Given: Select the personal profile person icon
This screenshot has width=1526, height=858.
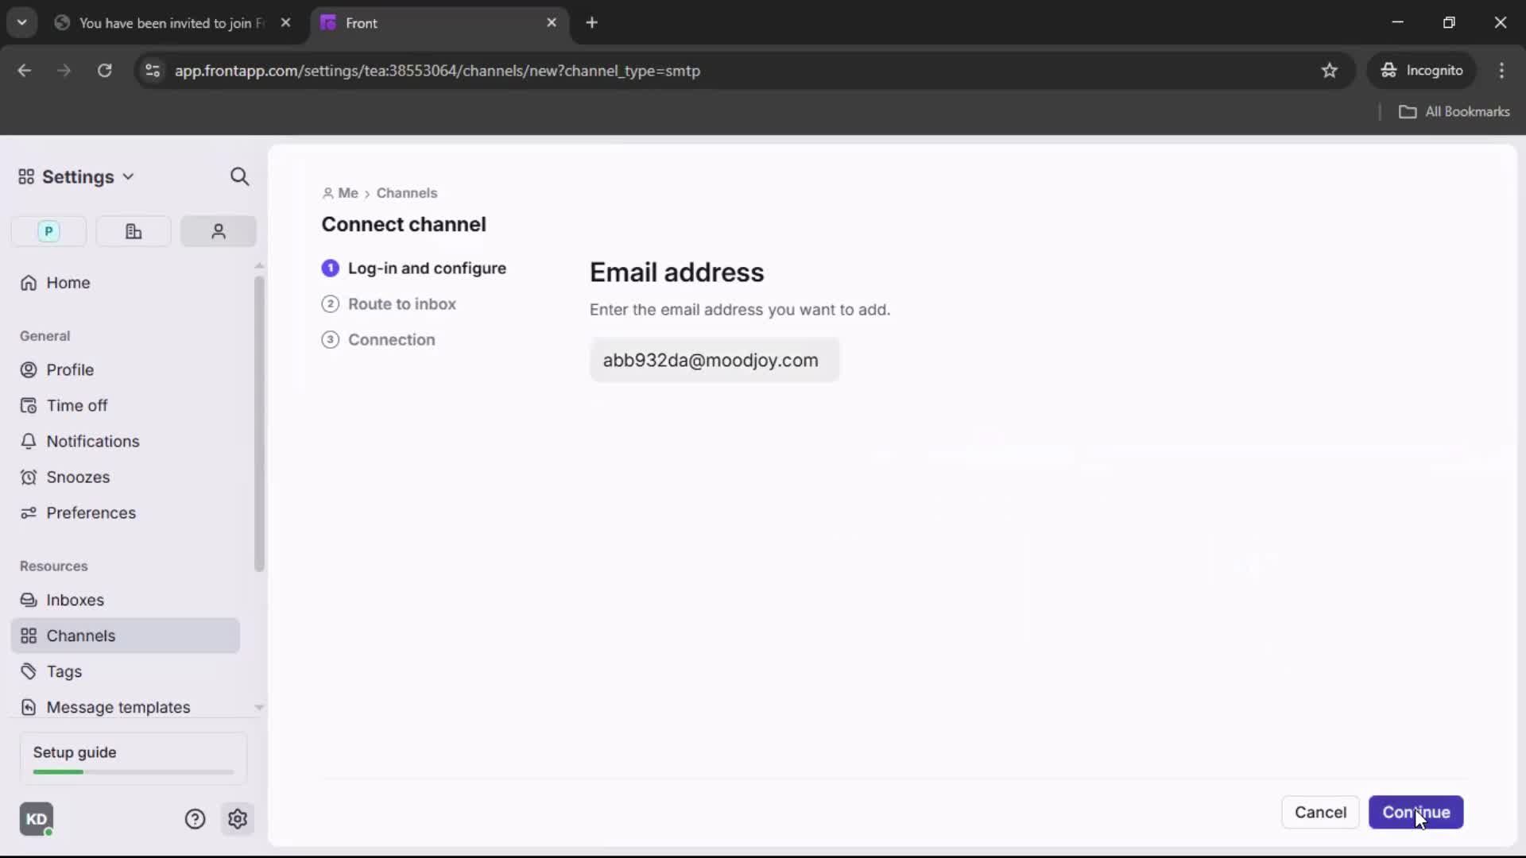Looking at the screenshot, I should pyautogui.click(x=218, y=231).
